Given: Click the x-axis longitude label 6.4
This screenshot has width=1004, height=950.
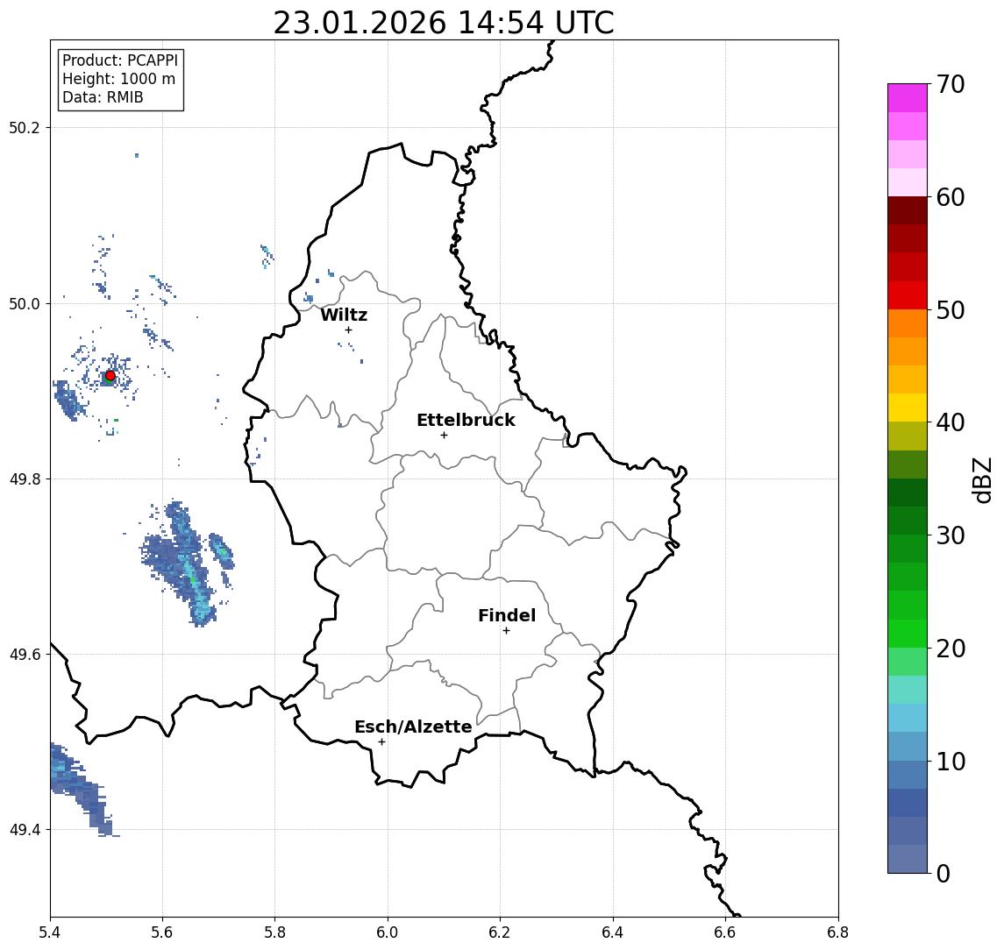Looking at the screenshot, I should 613,932.
